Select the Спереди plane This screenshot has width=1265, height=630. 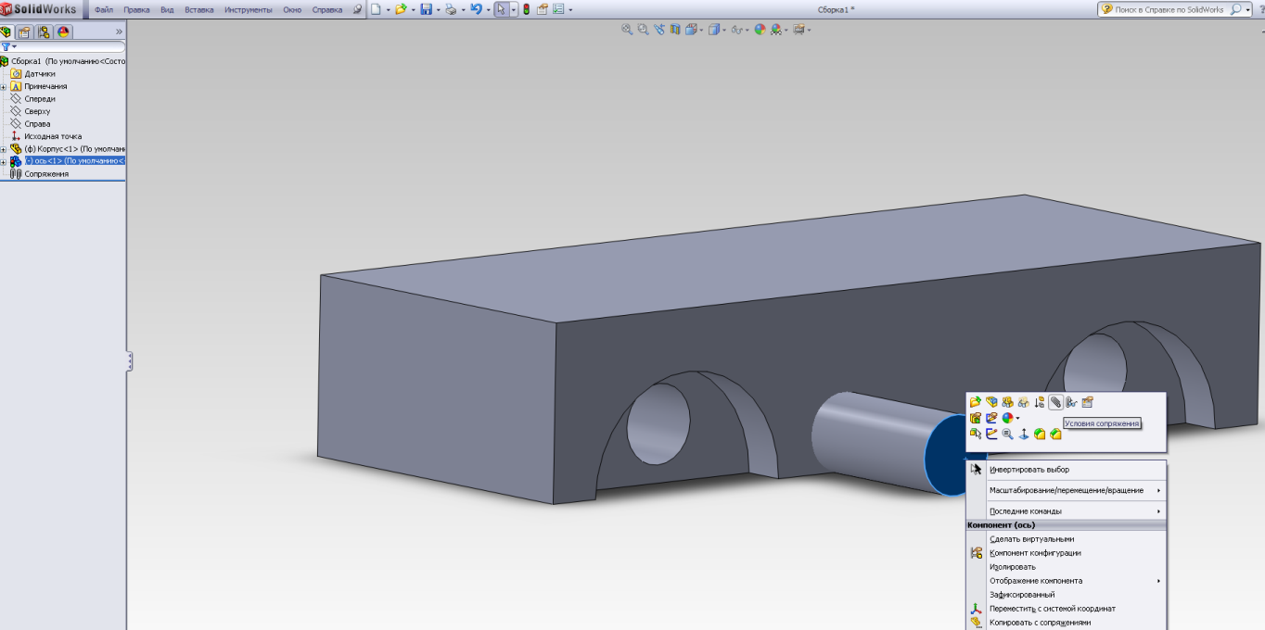(40, 98)
